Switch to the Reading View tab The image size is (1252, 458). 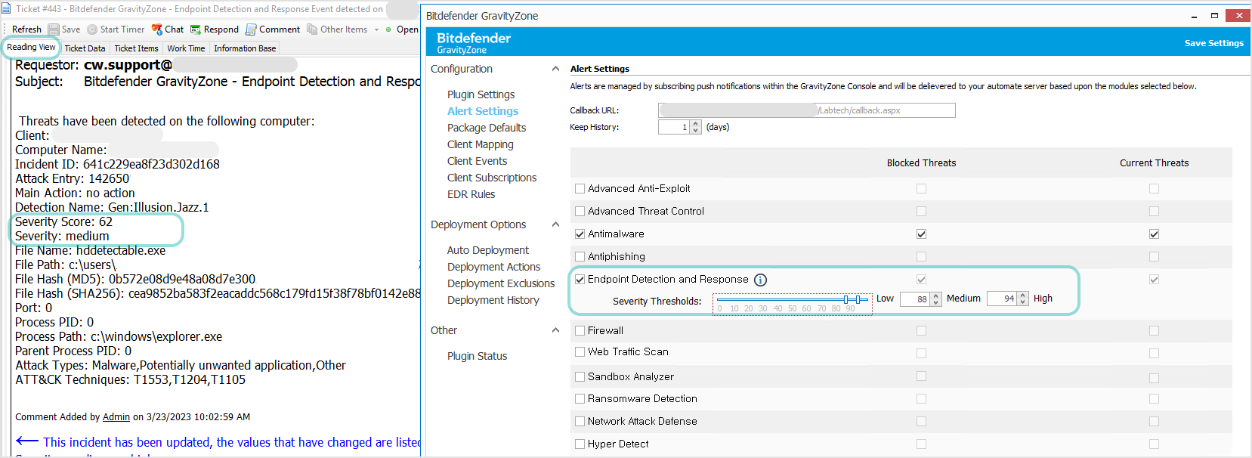coord(31,47)
